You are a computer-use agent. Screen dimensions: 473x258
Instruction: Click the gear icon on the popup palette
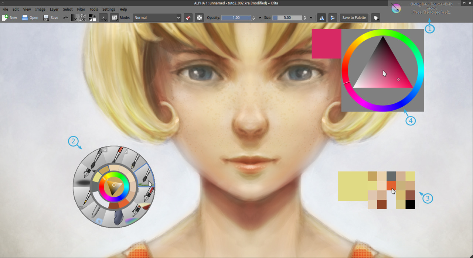pos(105,150)
